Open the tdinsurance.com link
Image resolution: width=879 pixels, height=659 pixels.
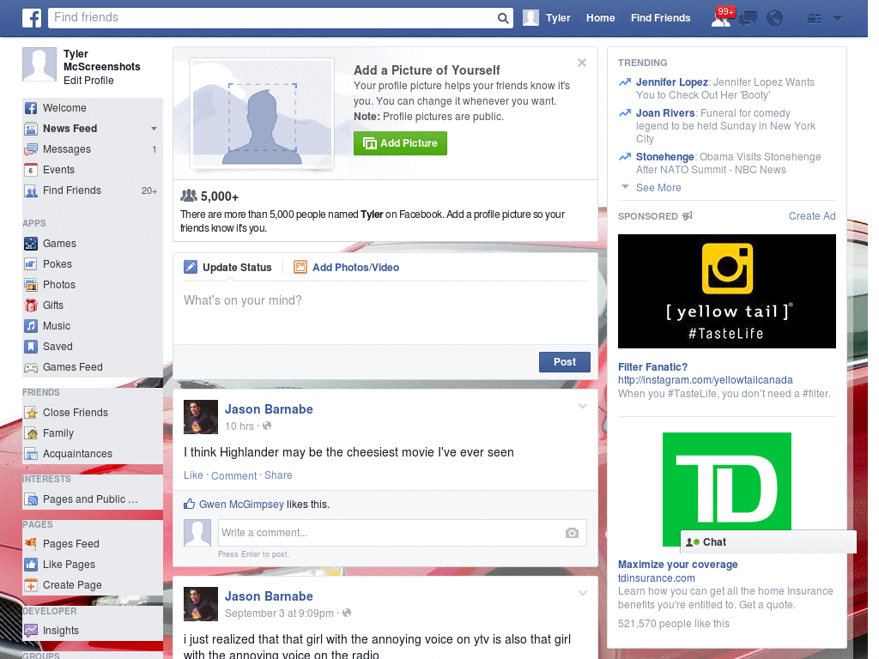(657, 577)
